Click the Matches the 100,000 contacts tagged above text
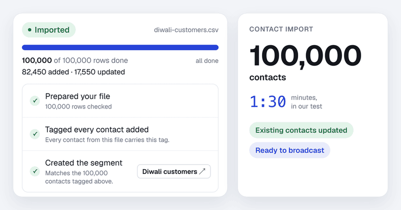Image resolution: width=401 pixels, height=210 pixels. point(79,177)
